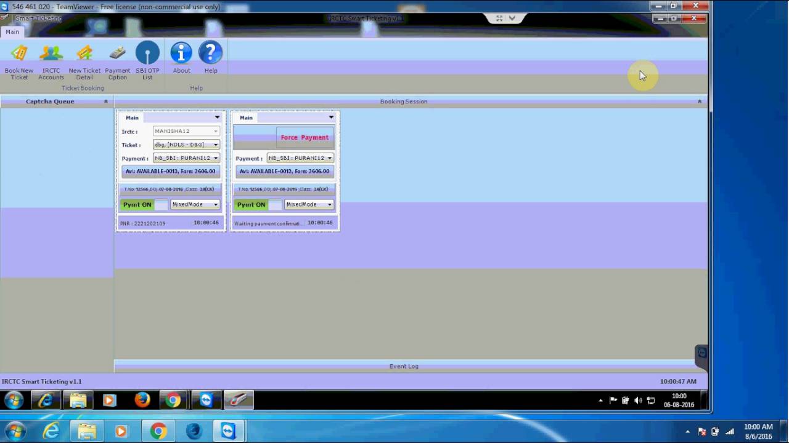789x443 pixels.
Task: Show the SBI OTP List
Action: (147, 62)
